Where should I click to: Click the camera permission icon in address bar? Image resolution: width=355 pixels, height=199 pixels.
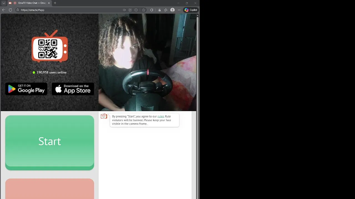[x=124, y=10]
